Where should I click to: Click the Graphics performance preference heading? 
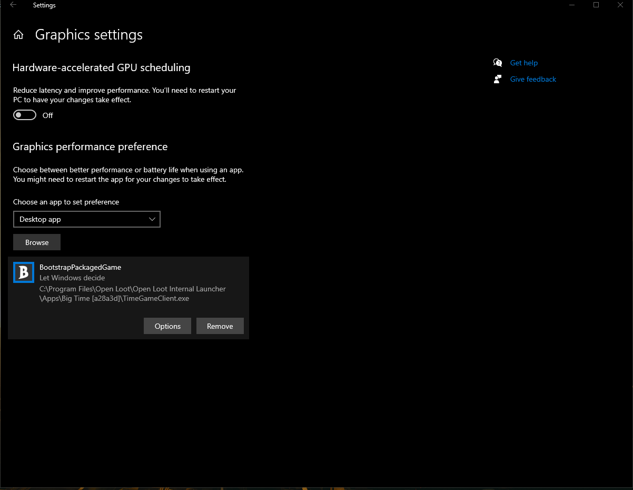click(x=90, y=146)
